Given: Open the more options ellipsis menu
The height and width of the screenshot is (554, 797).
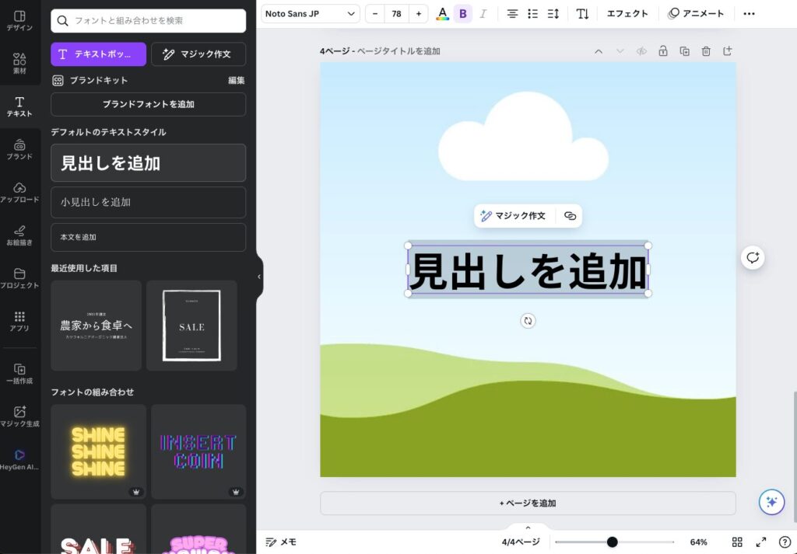Looking at the screenshot, I should (x=749, y=14).
